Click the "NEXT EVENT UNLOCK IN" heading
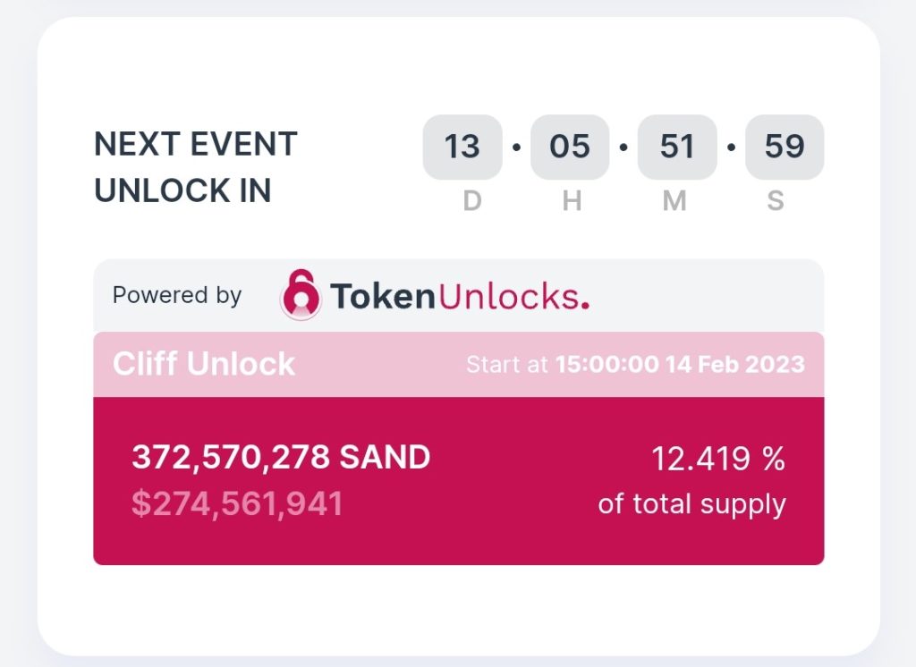The height and width of the screenshot is (667, 916). click(x=196, y=167)
